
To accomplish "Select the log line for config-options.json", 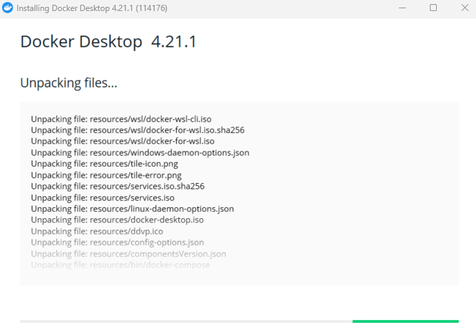I will [117, 242].
